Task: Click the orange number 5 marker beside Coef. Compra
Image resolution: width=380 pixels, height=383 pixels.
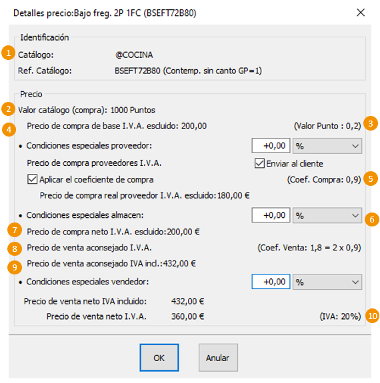Action: (371, 179)
